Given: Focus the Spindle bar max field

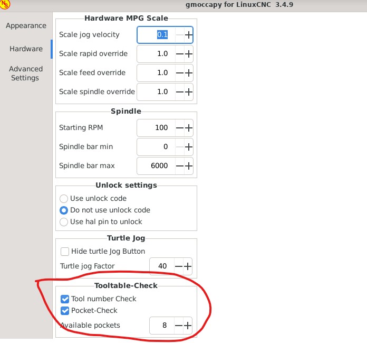Looking at the screenshot, I should [x=155, y=166].
